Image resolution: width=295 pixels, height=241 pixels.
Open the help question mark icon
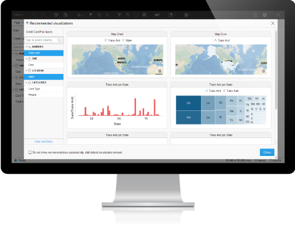point(265,15)
